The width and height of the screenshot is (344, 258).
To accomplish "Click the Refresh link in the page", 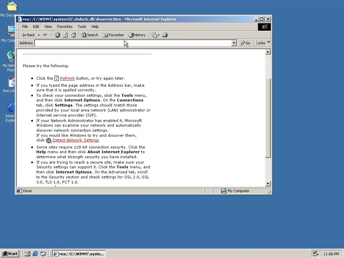I will [67, 78].
